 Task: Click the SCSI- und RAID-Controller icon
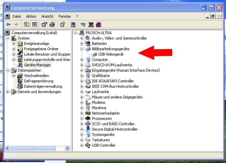tap(88, 124)
